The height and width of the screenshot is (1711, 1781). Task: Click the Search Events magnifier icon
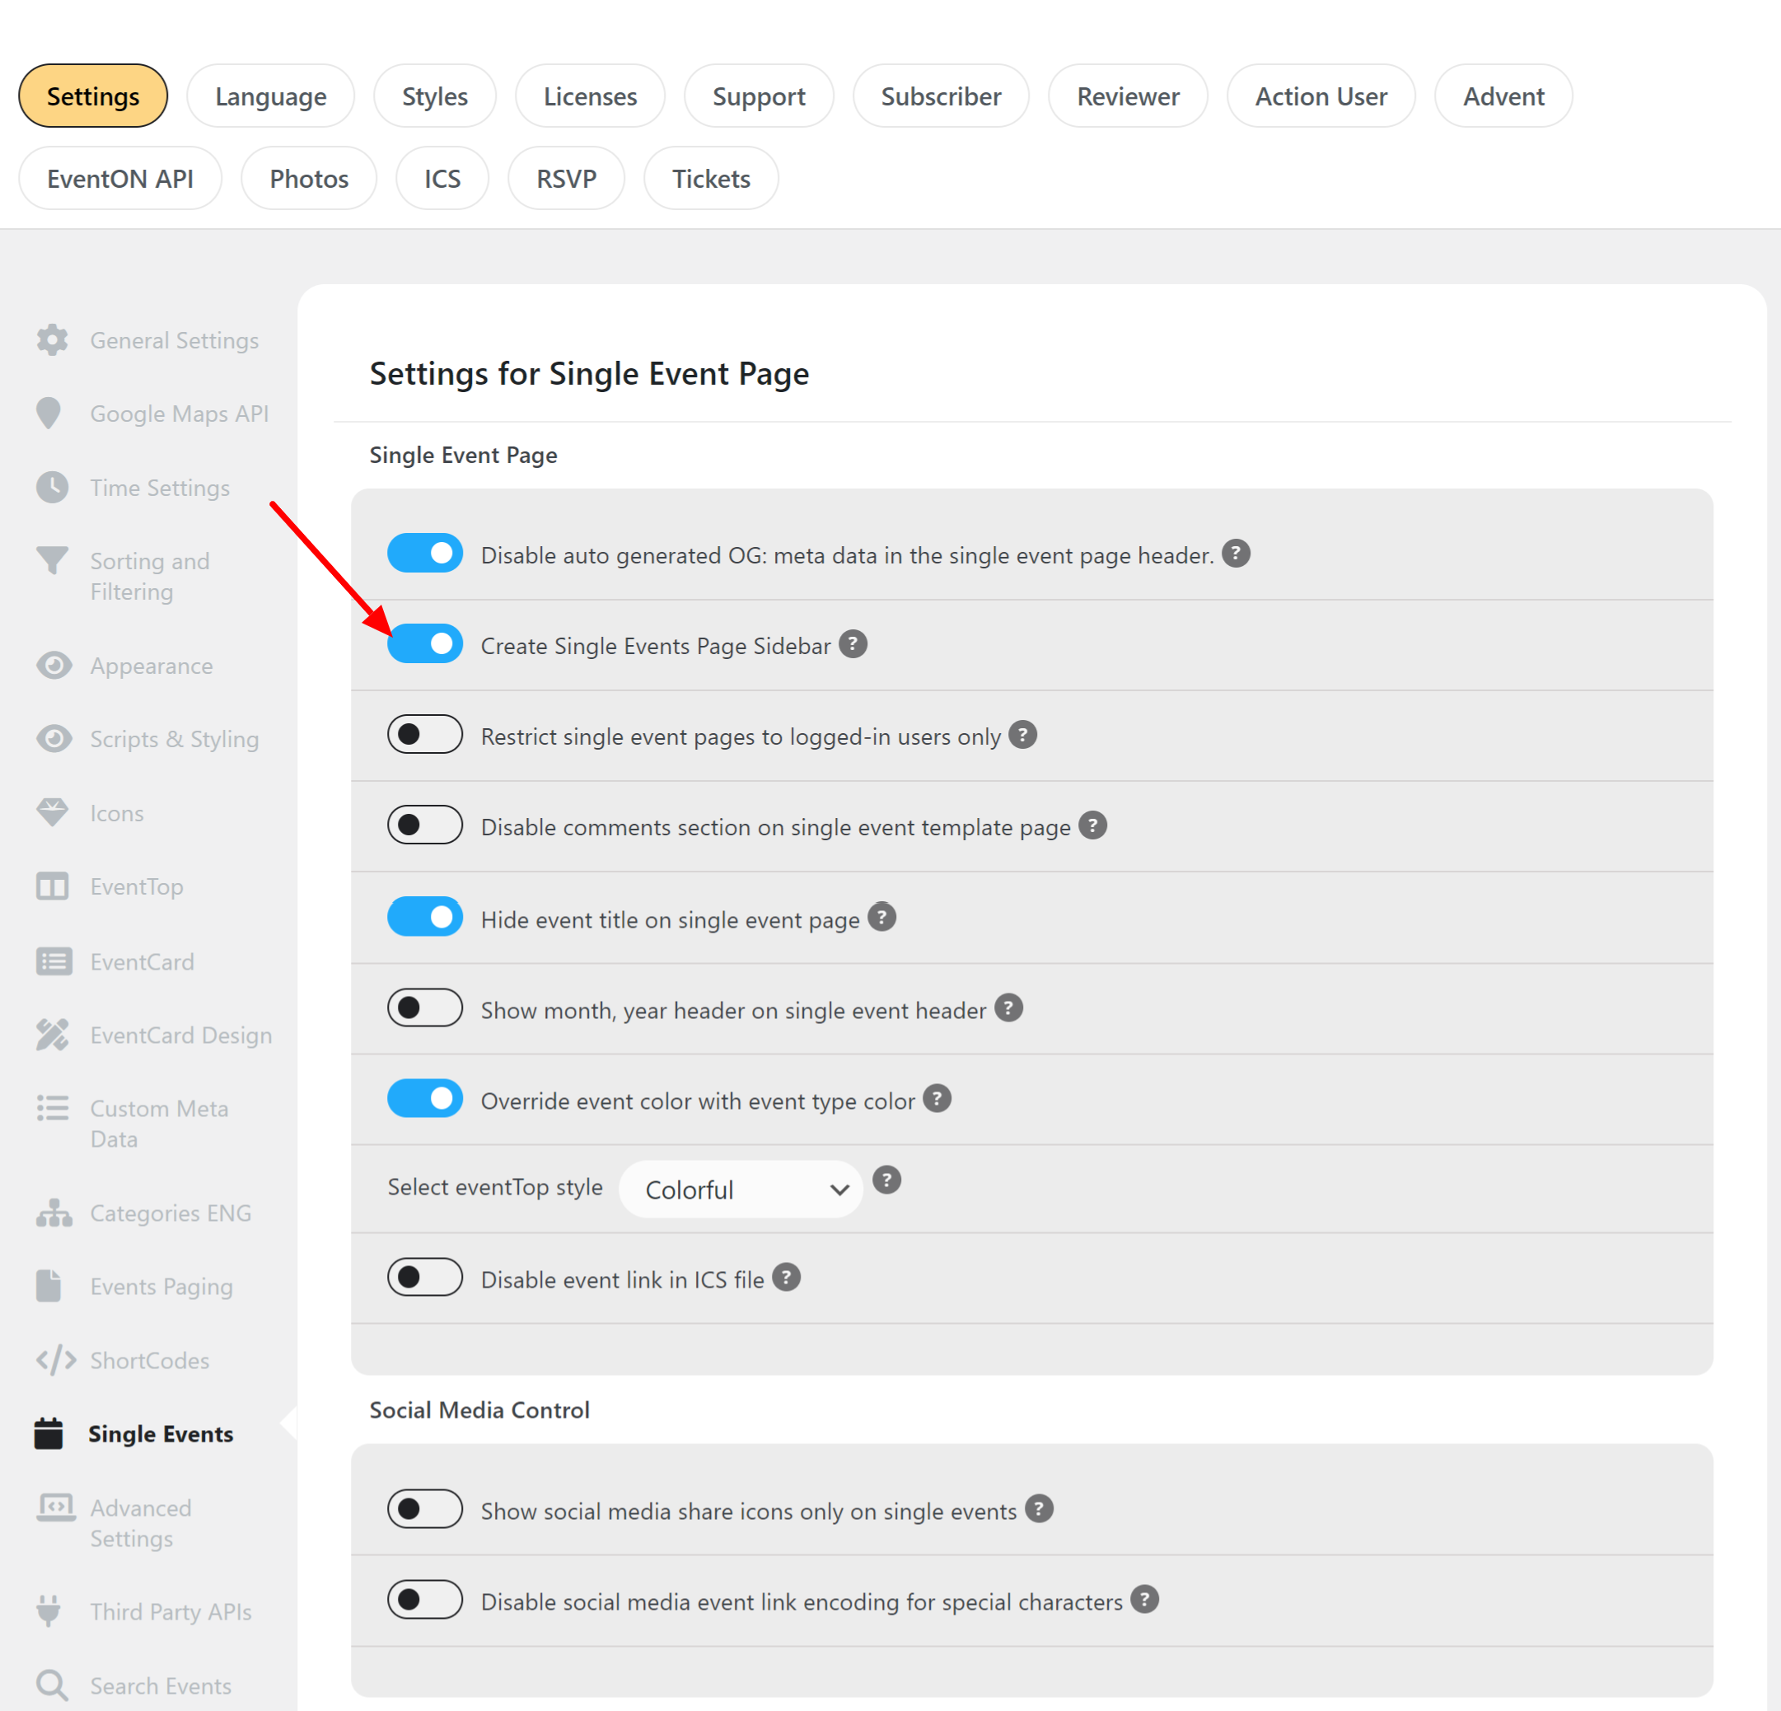[x=53, y=1685]
